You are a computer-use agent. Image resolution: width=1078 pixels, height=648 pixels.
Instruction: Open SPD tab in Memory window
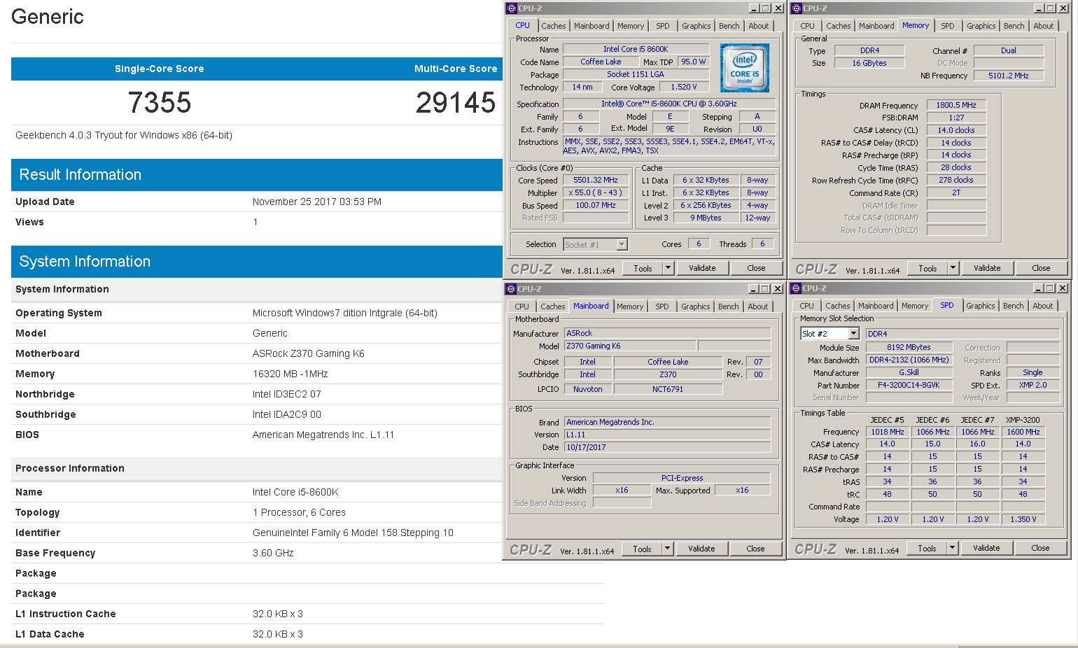(x=948, y=26)
